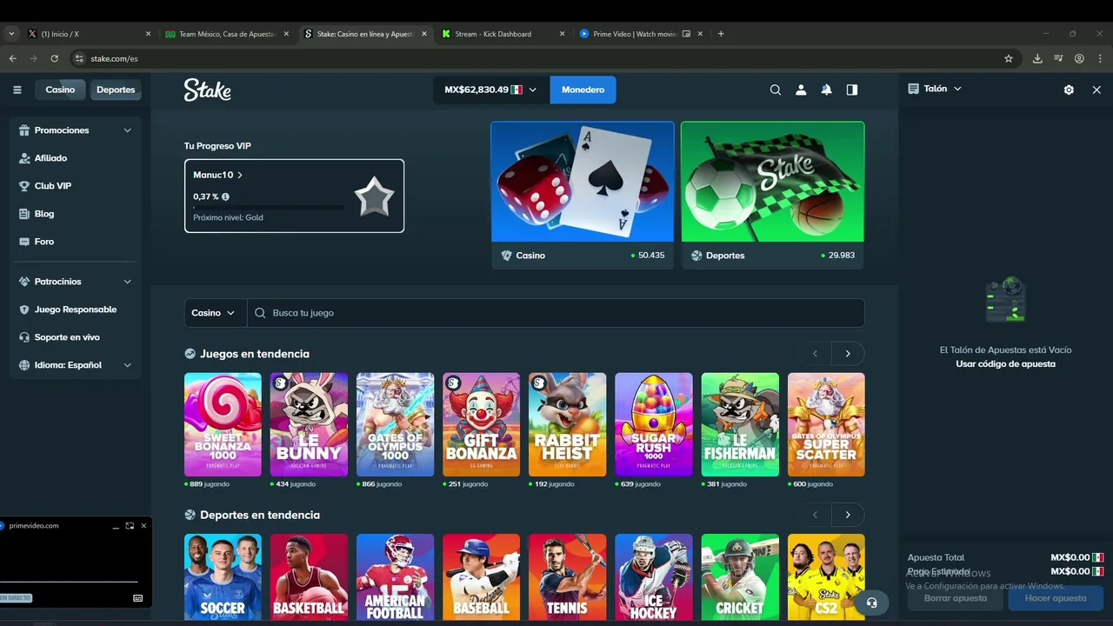Open Chrome three-dot menu
This screenshot has width=1113, height=626.
point(1100,58)
